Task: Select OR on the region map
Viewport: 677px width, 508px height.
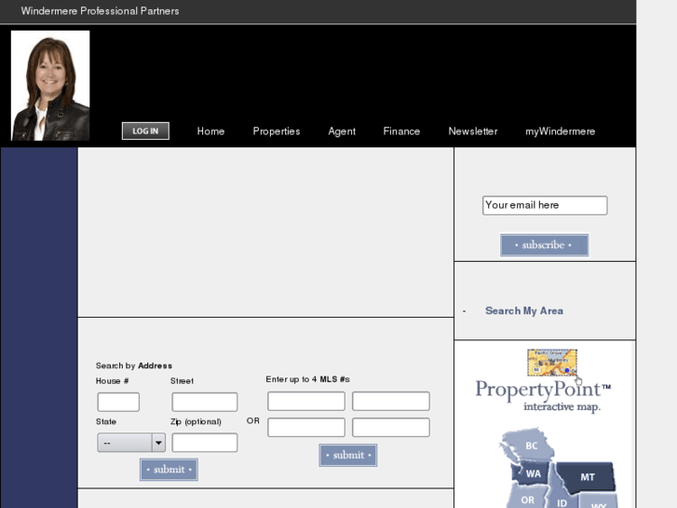Action: click(527, 500)
